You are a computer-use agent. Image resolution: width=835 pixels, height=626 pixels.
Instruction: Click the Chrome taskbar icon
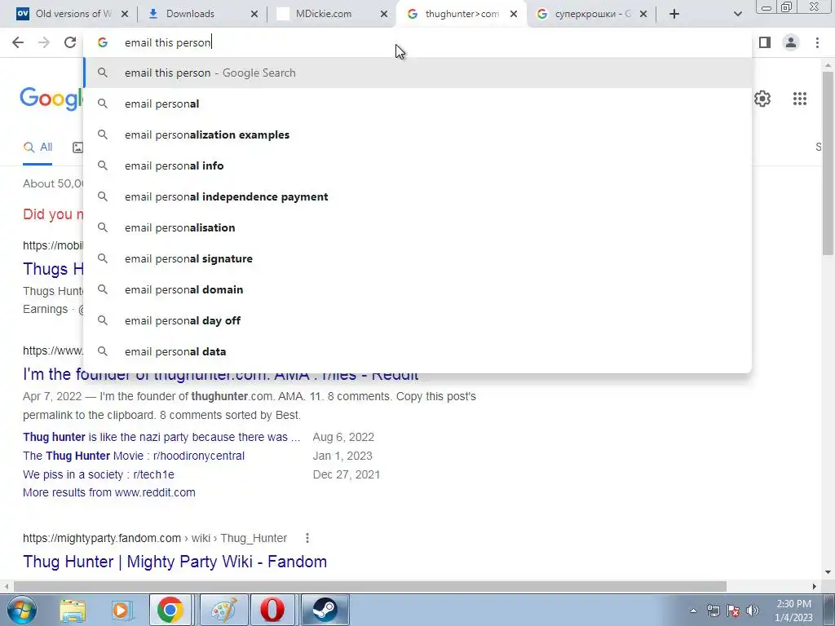click(x=170, y=610)
